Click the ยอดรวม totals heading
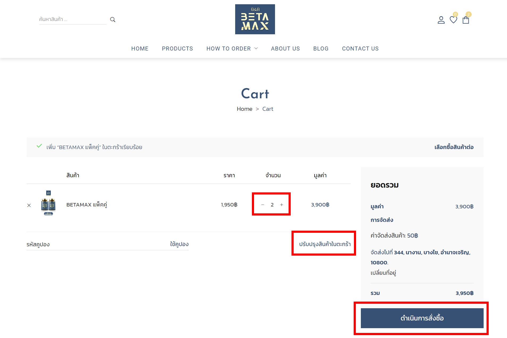Viewport: 507px width, 338px height. (x=385, y=185)
